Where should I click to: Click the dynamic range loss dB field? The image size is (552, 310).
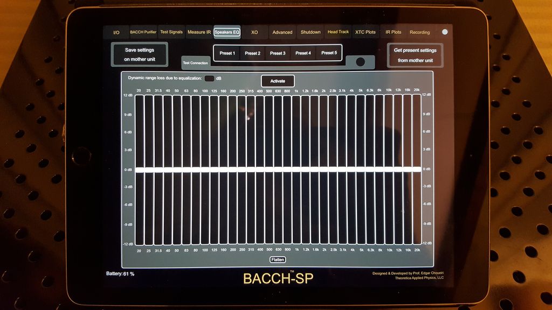210,79
